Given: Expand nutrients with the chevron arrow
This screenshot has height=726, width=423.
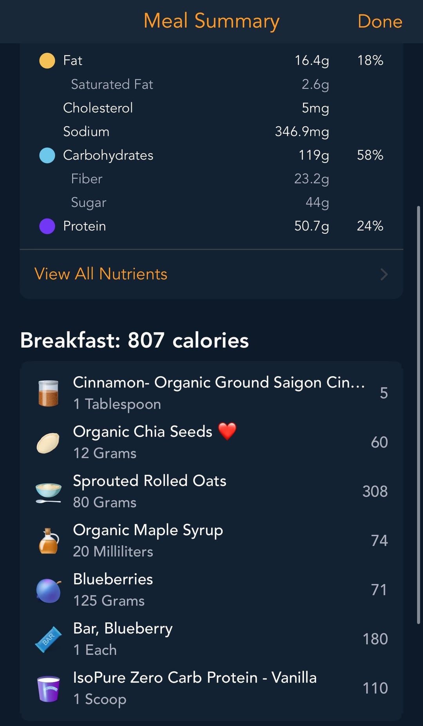Looking at the screenshot, I should (x=384, y=274).
